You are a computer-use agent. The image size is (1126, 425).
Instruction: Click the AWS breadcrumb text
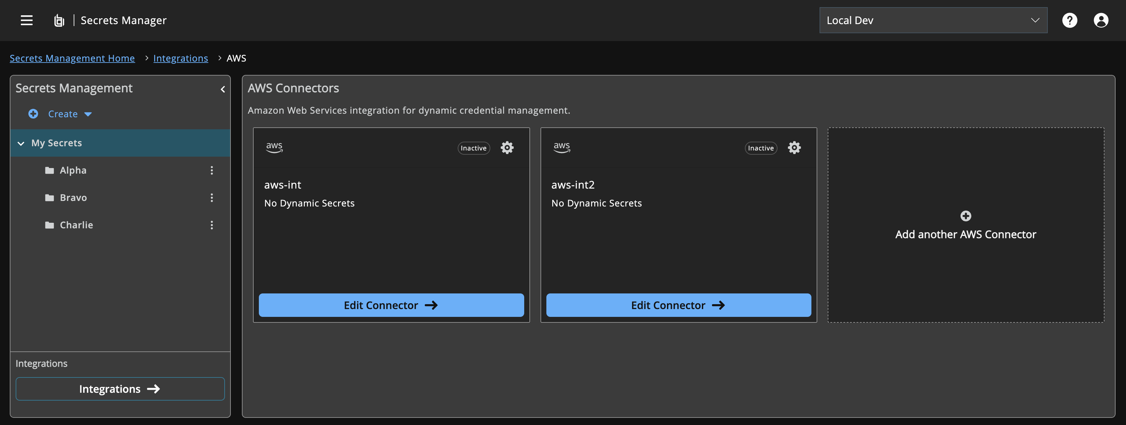236,58
